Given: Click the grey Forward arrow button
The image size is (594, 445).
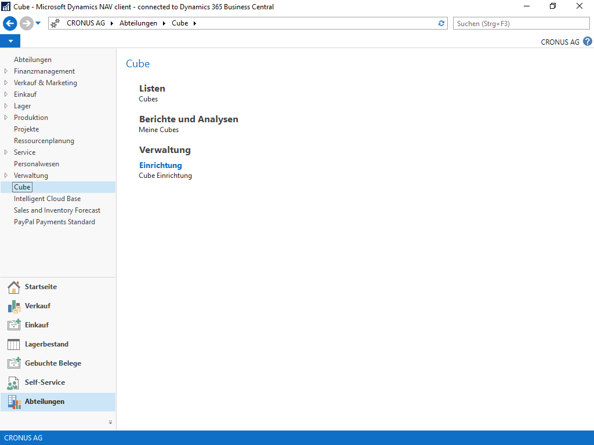Looking at the screenshot, I should pyautogui.click(x=27, y=23).
